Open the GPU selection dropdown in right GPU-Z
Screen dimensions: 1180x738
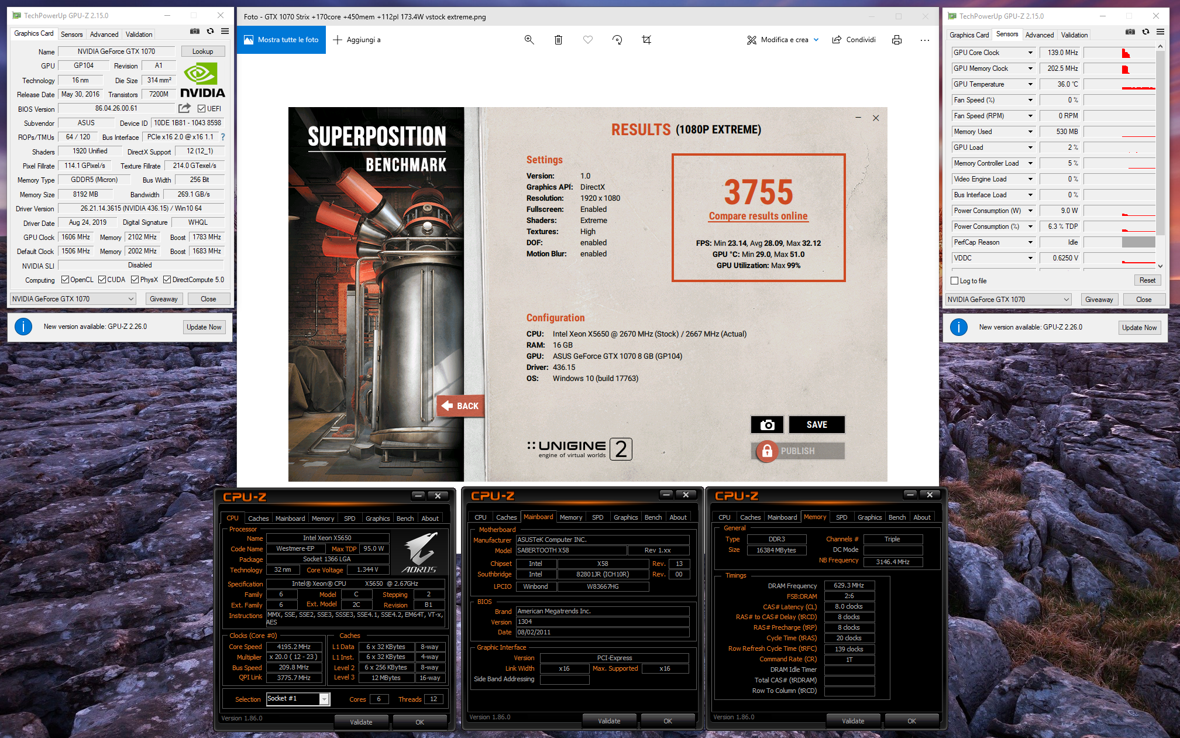click(1009, 300)
